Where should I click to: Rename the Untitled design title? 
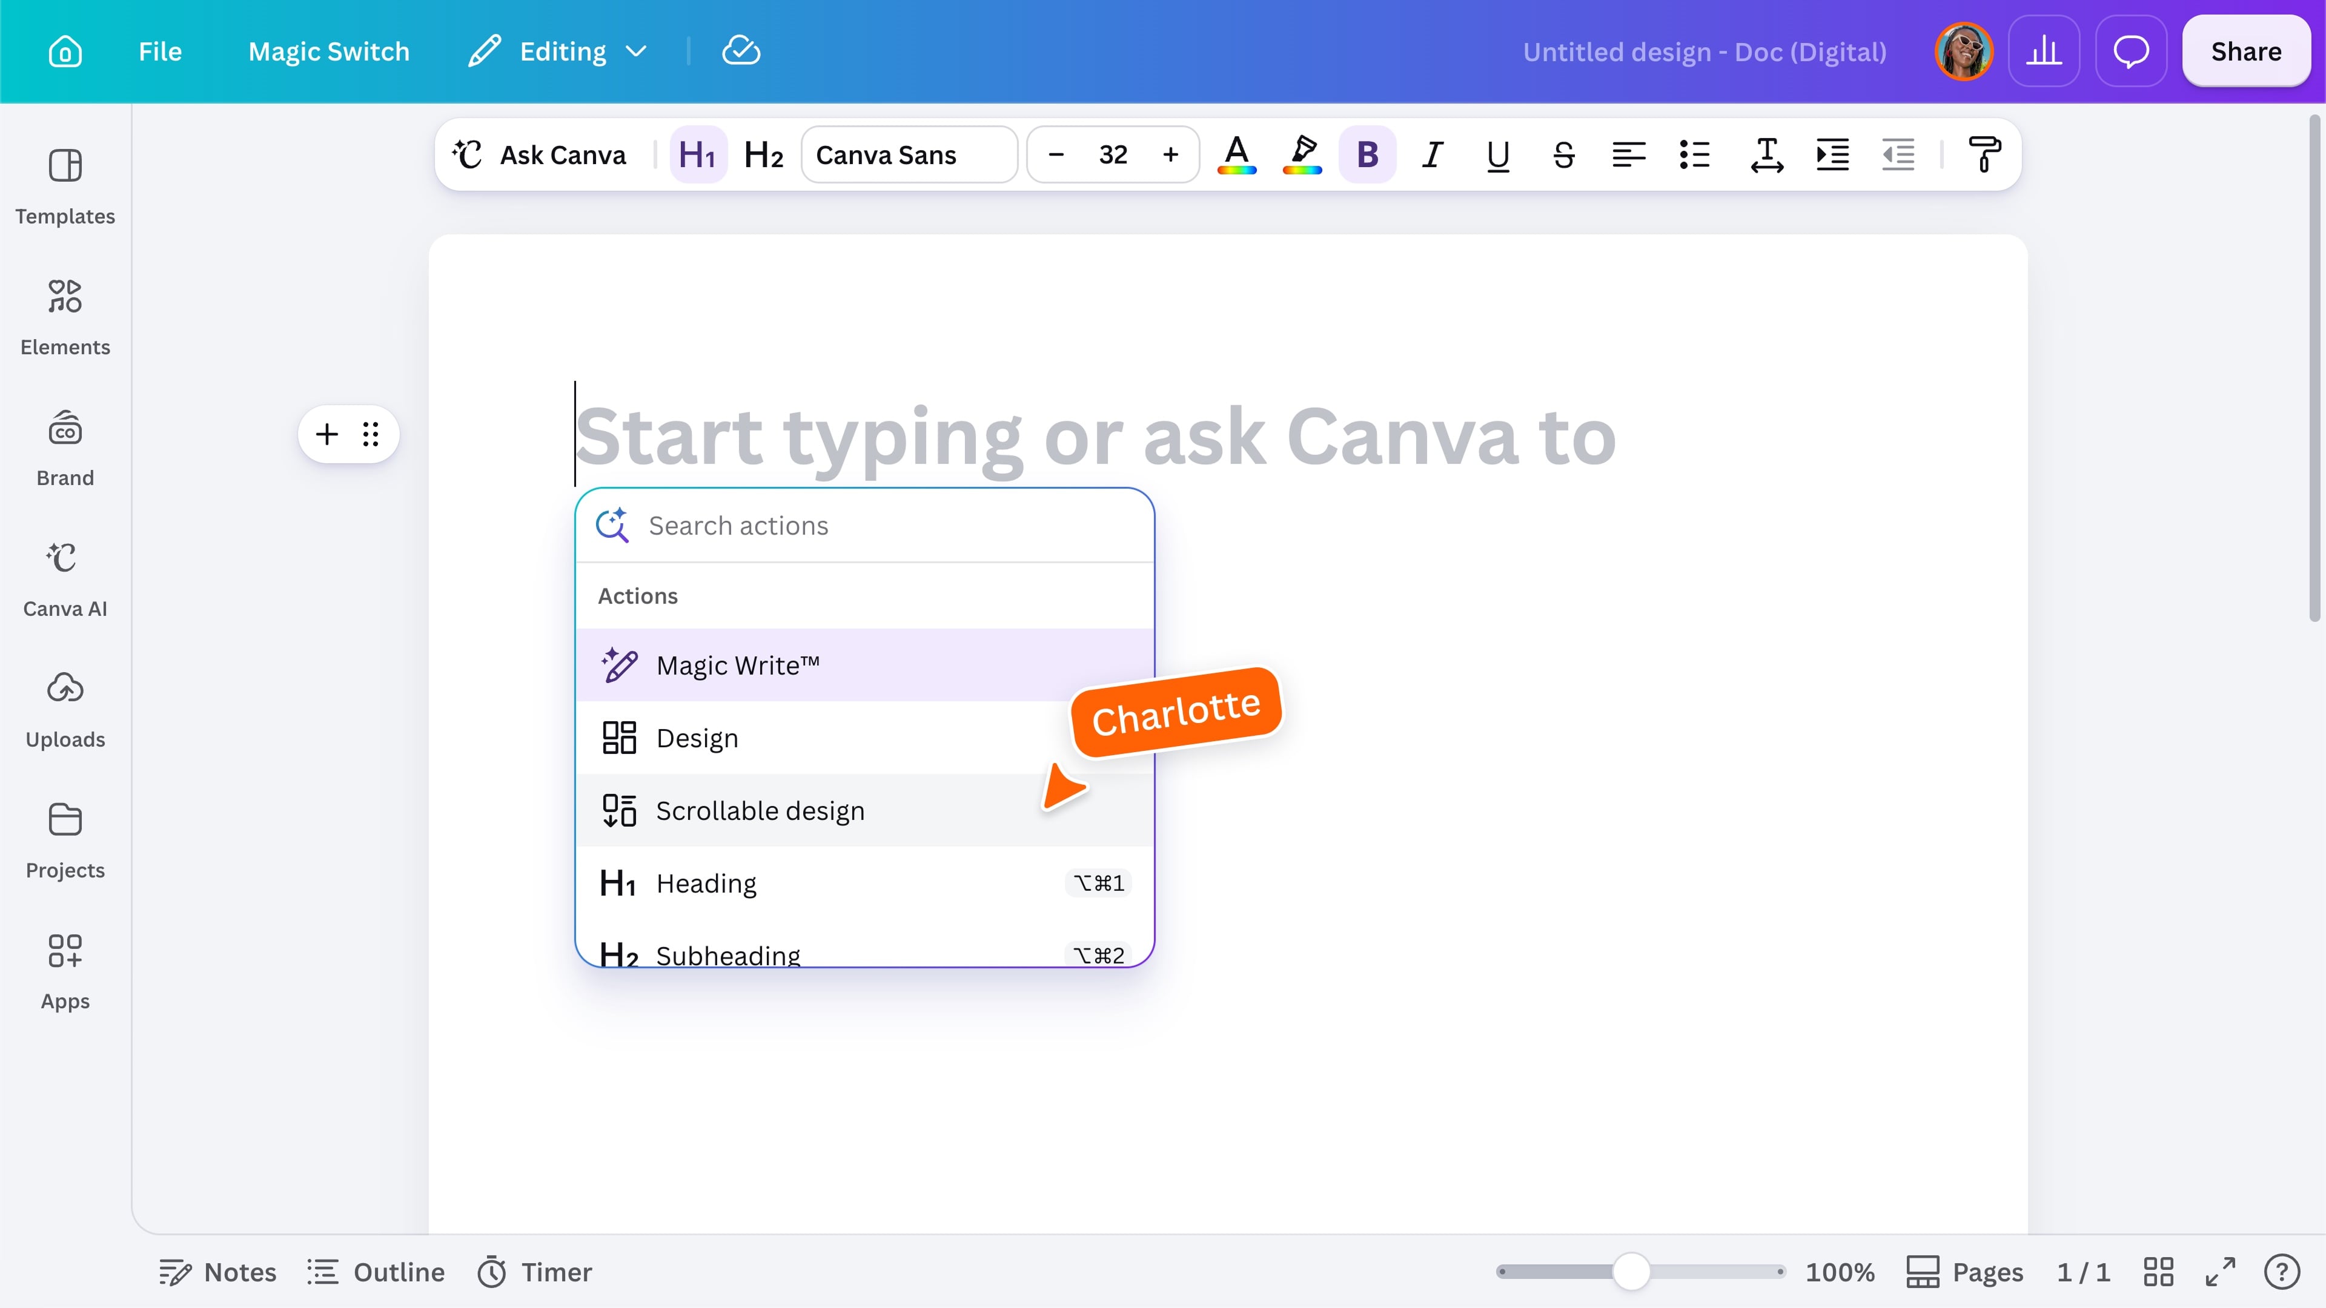(1705, 51)
